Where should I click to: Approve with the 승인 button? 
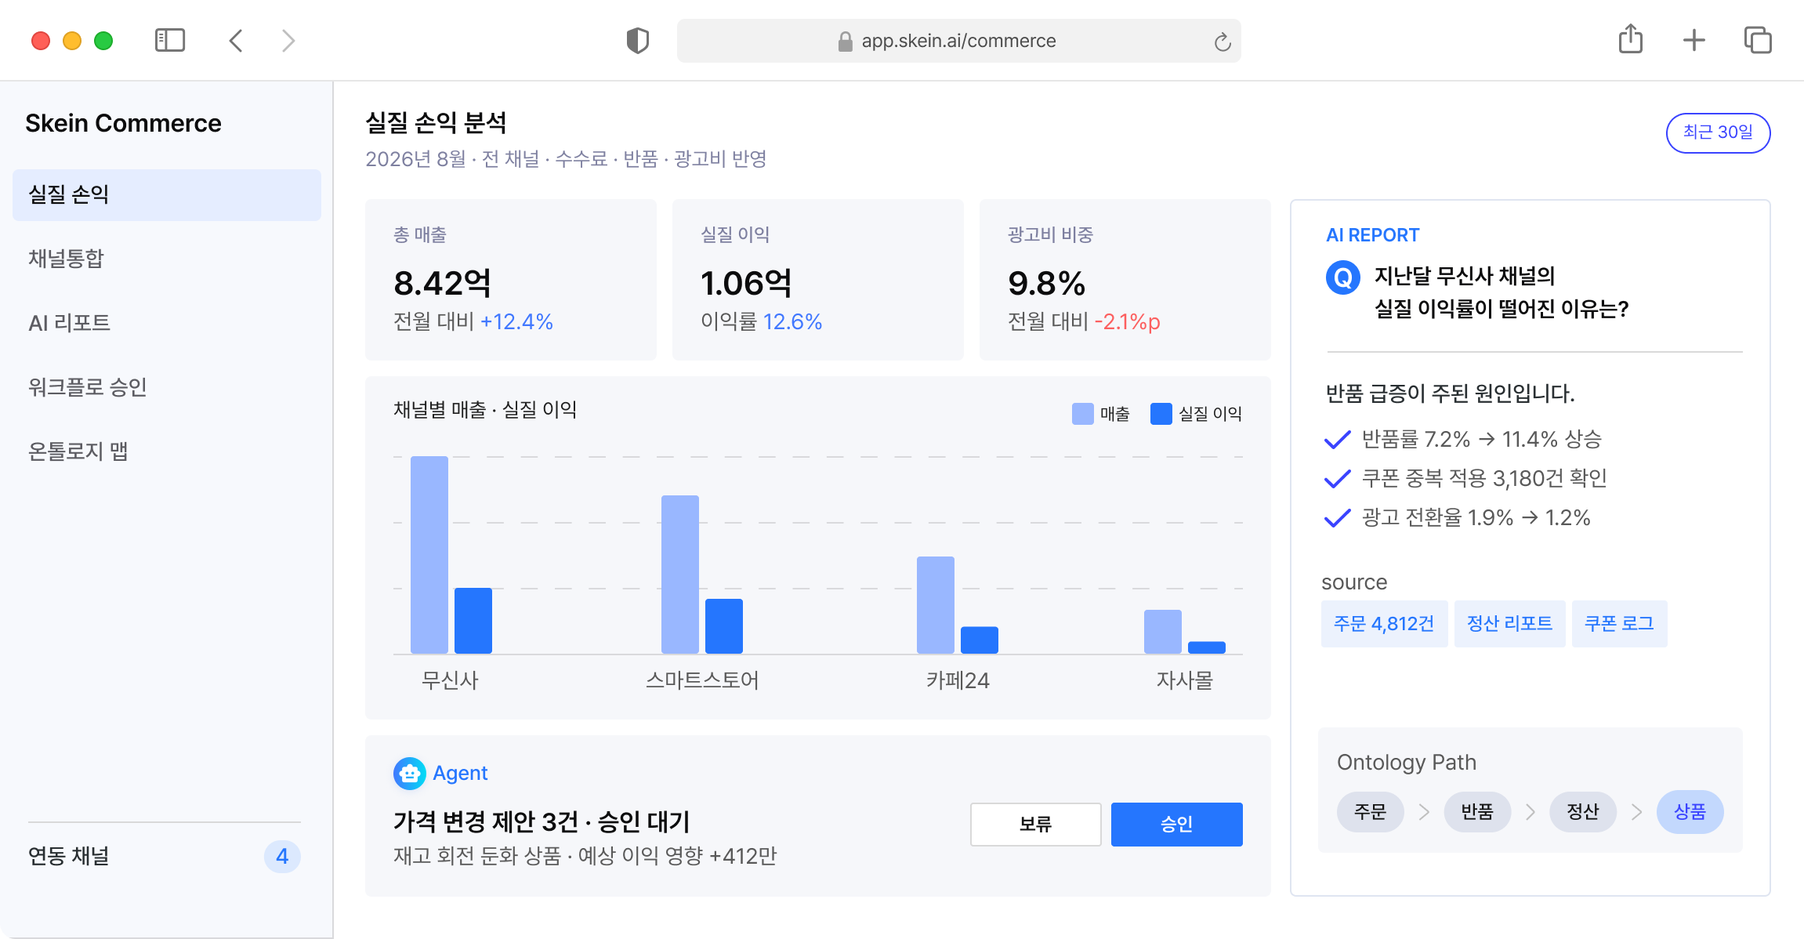click(x=1176, y=824)
